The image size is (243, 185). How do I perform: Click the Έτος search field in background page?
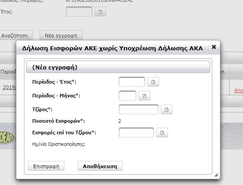[79, 12]
